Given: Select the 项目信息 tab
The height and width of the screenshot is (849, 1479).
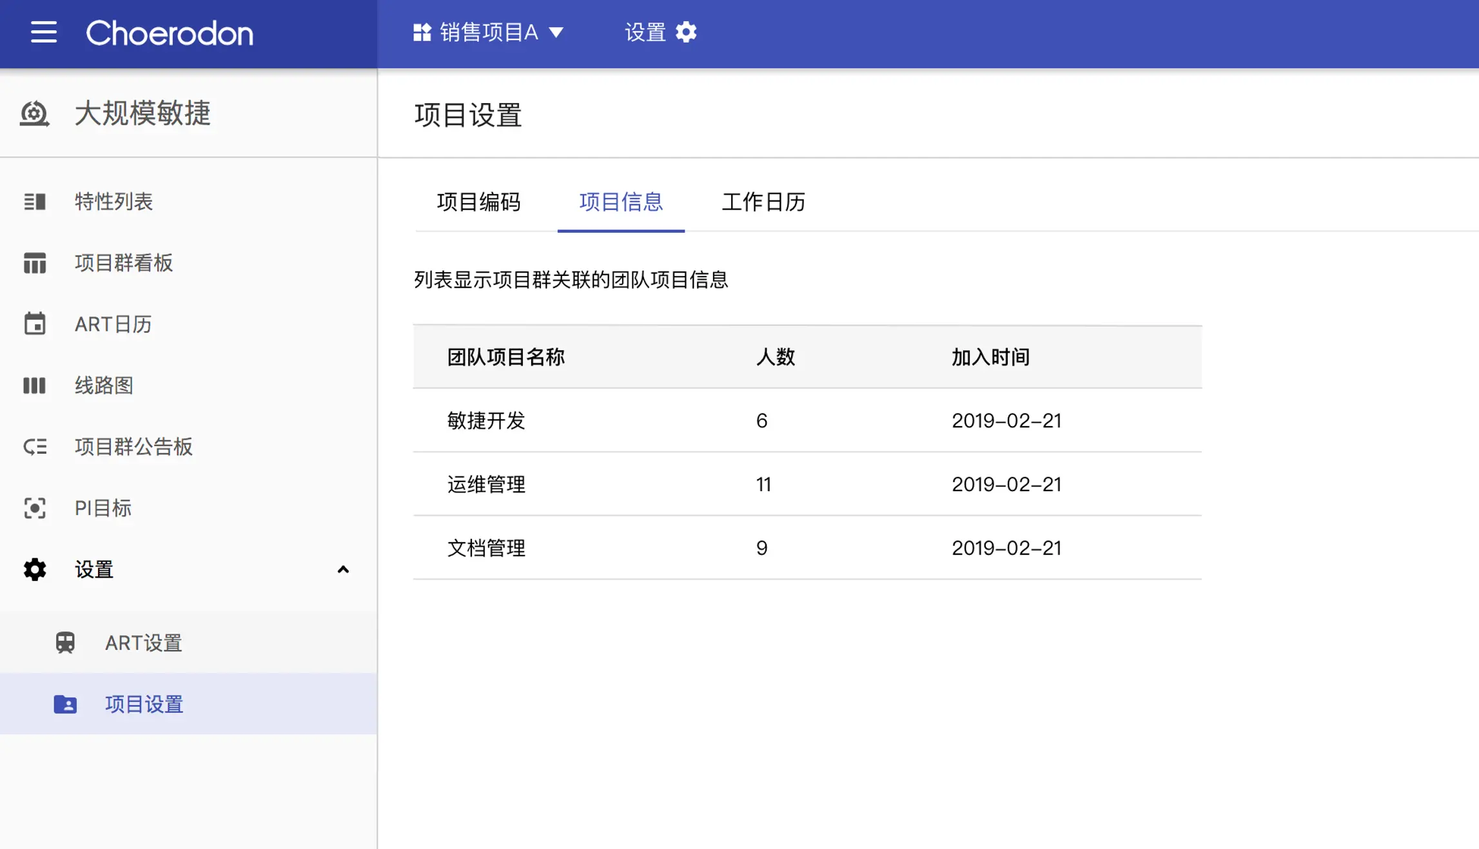Looking at the screenshot, I should pos(620,202).
